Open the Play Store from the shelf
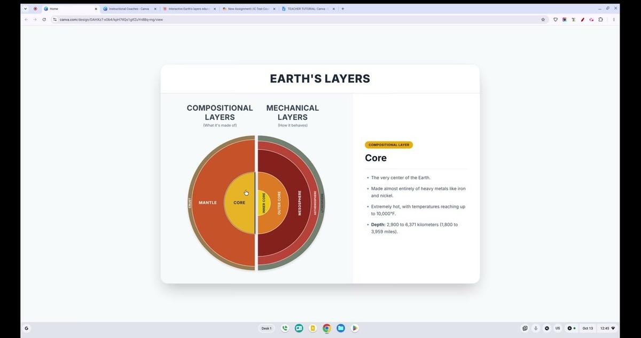This screenshot has width=641, height=338. [x=354, y=328]
